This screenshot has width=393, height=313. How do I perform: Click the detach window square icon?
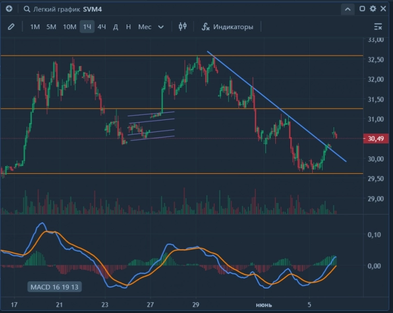point(362,9)
